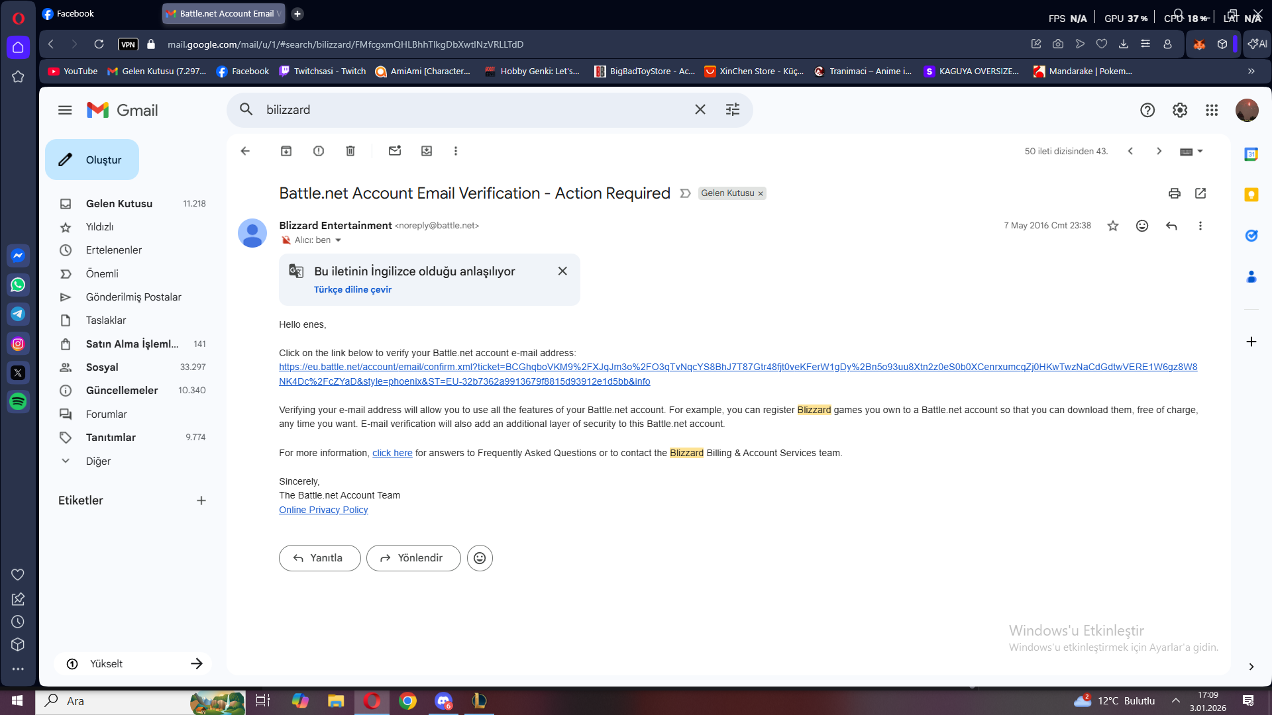The width and height of the screenshot is (1272, 715).
Task: Toggle the importance marker beside subject
Action: tap(686, 193)
